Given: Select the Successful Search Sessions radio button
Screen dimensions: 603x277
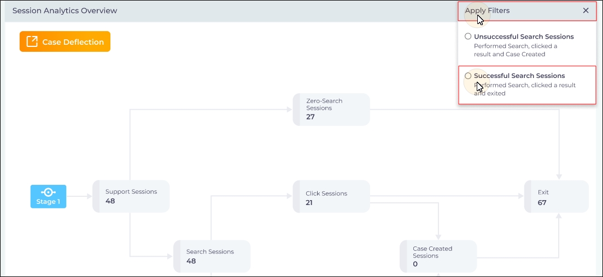Looking at the screenshot, I should [x=468, y=76].
